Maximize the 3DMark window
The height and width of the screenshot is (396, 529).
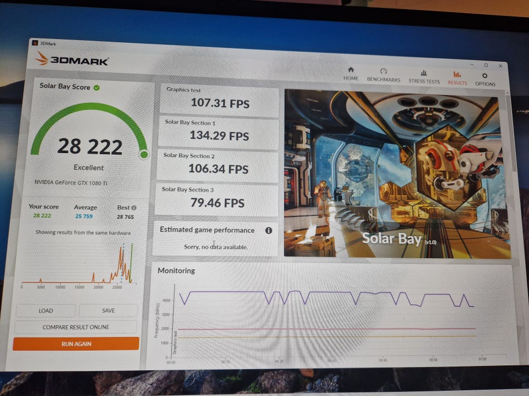pyautogui.click(x=486, y=65)
